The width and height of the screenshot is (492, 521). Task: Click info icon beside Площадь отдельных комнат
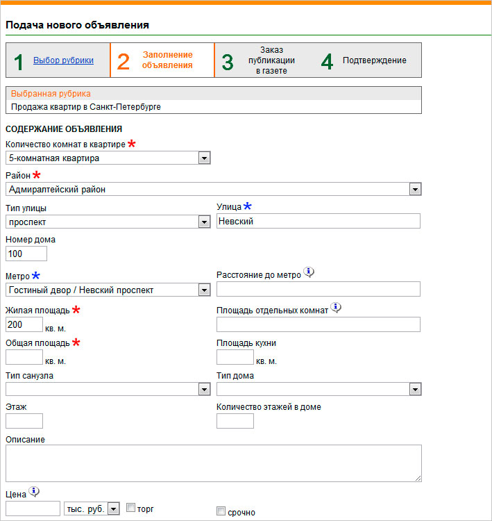pos(336,308)
